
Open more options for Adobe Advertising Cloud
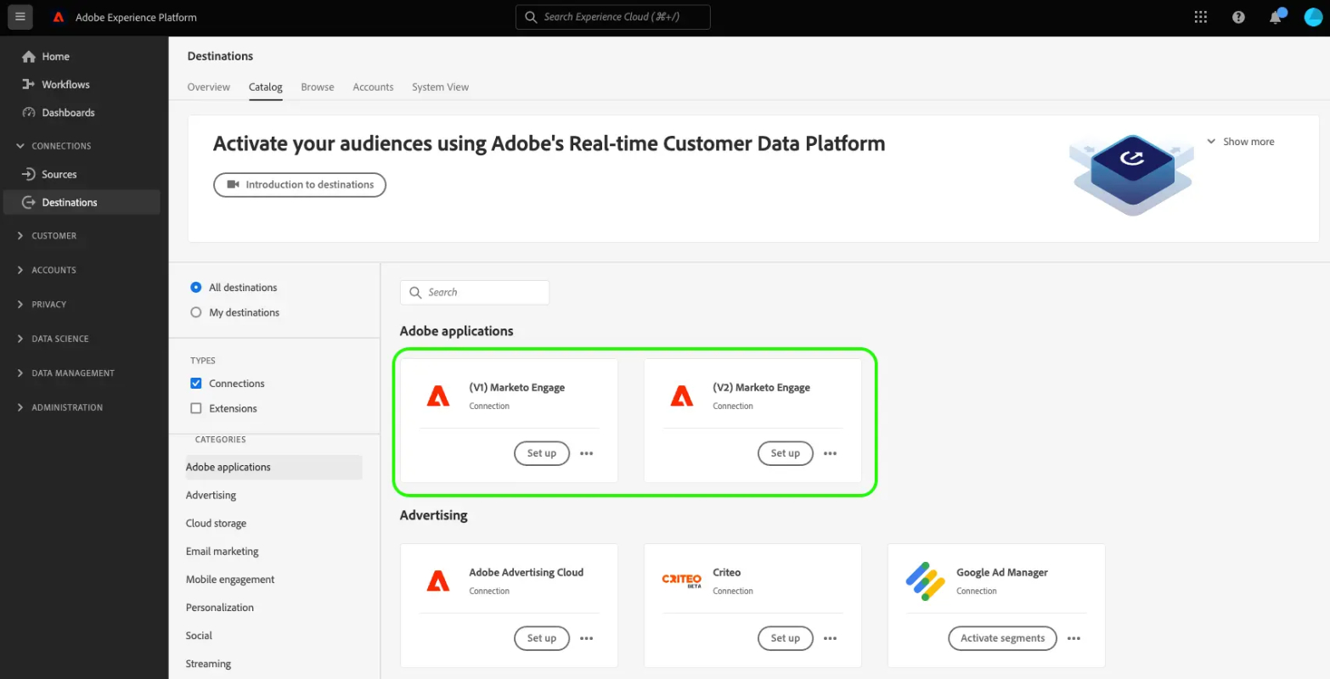pyautogui.click(x=587, y=639)
